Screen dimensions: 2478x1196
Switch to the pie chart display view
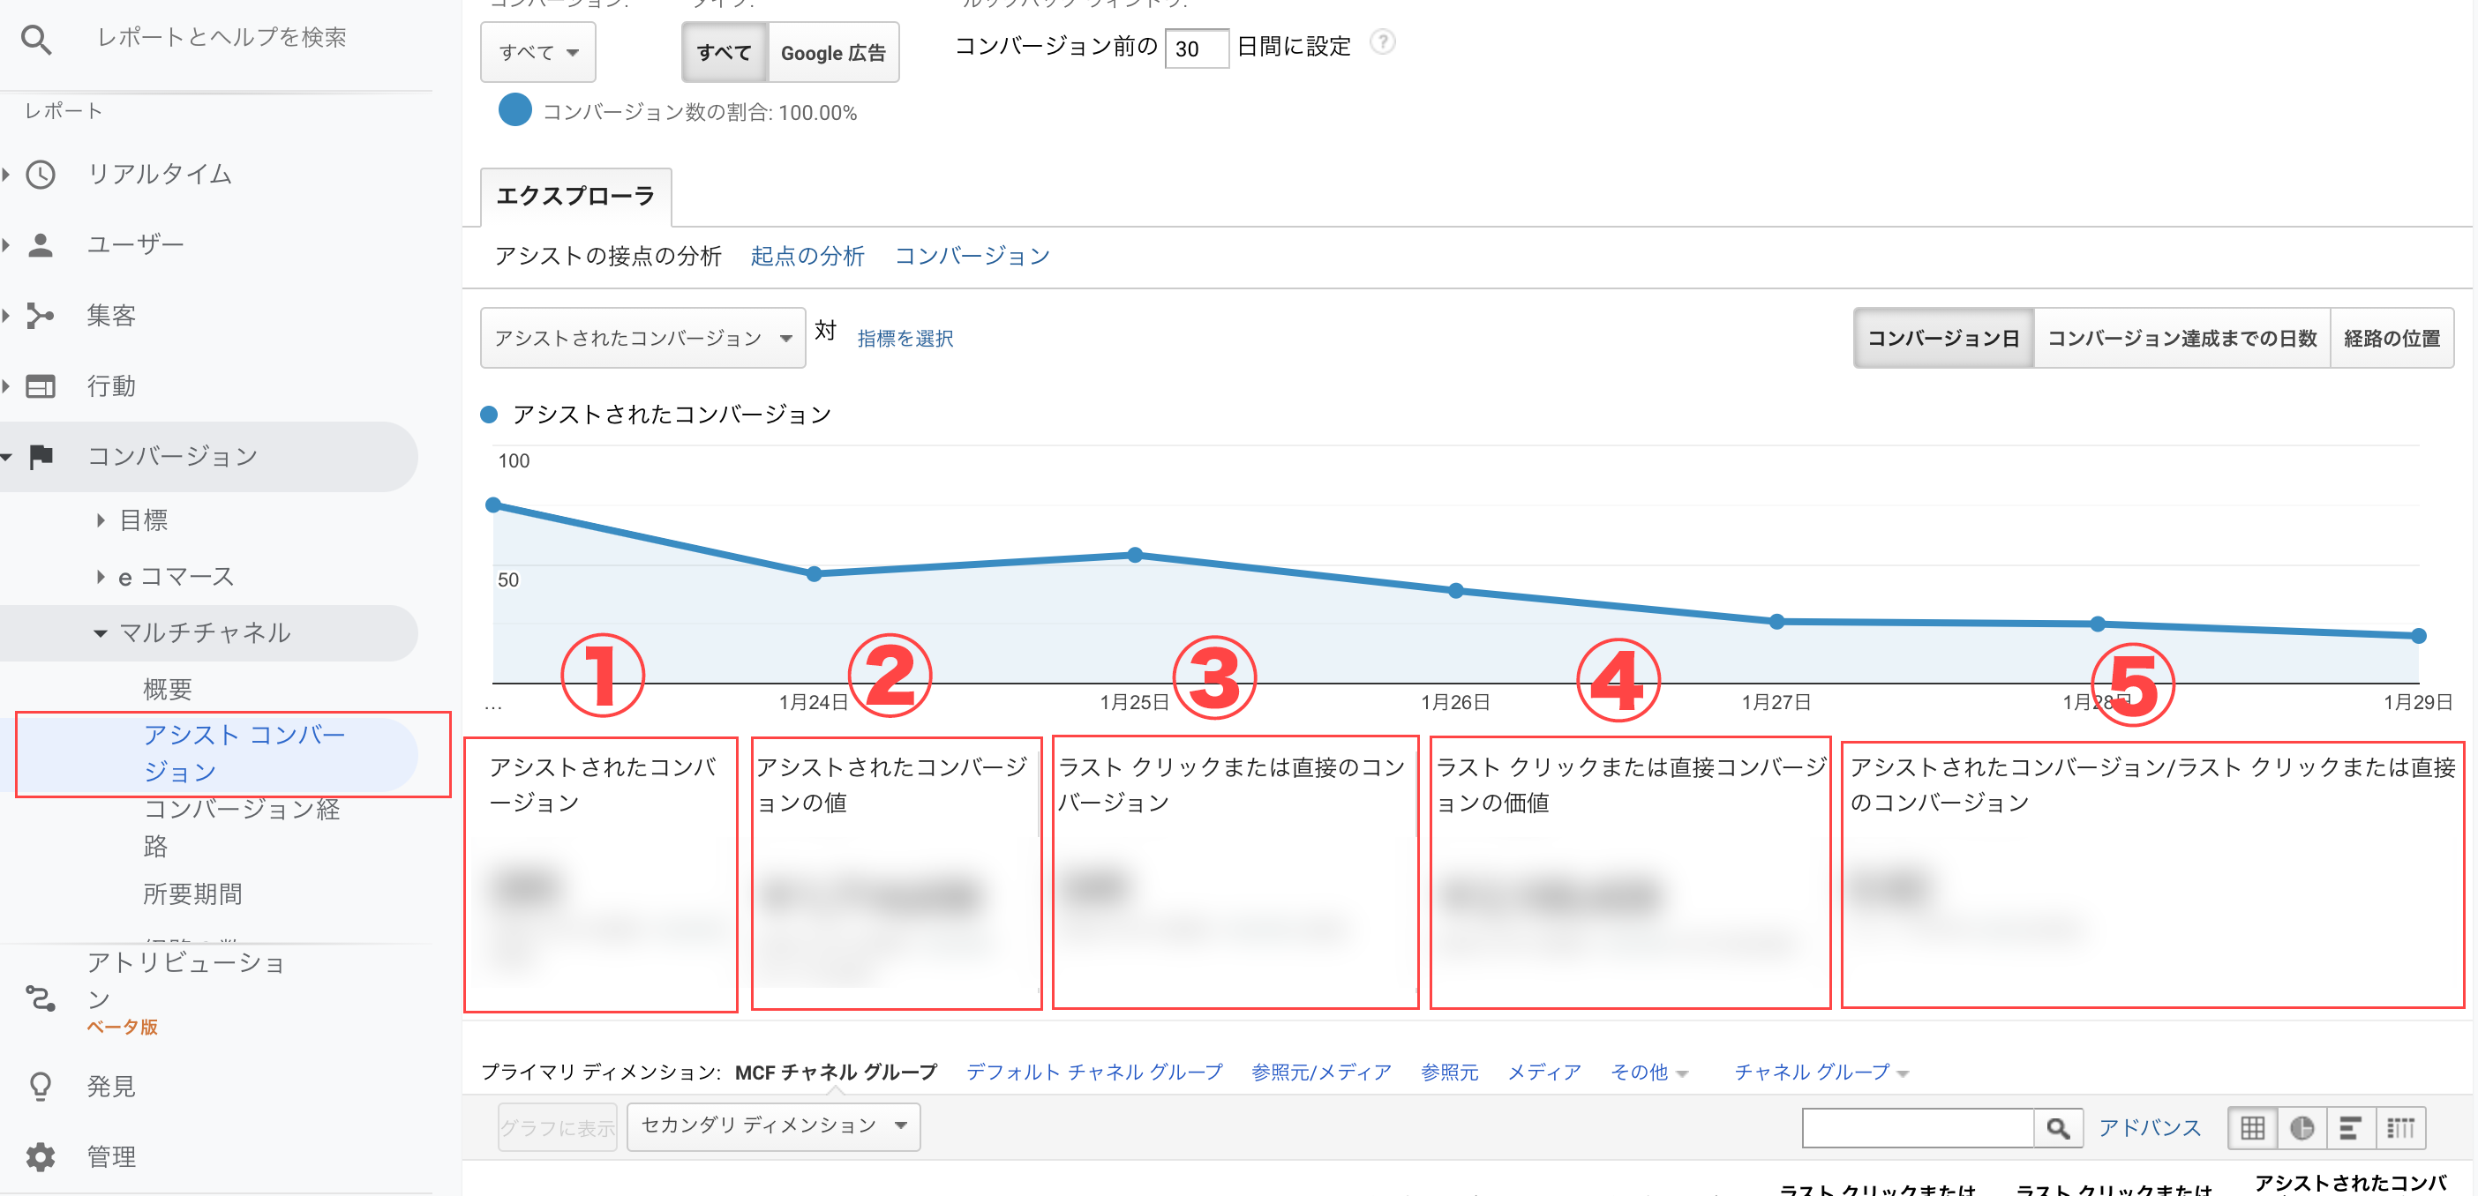coord(2303,1127)
